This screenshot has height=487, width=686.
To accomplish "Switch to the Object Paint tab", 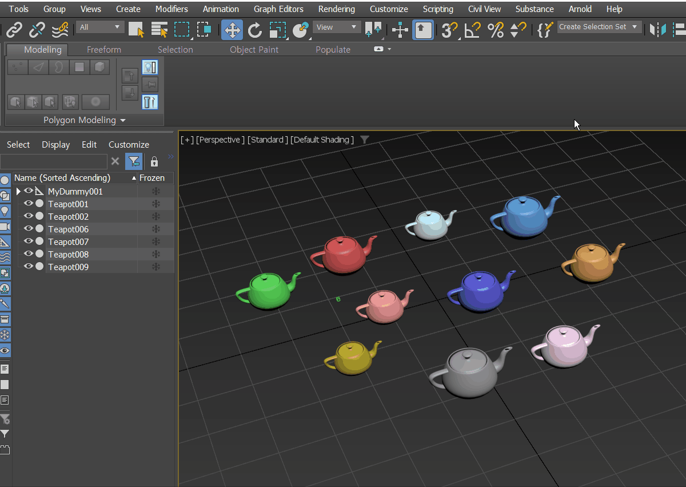I will click(x=254, y=50).
